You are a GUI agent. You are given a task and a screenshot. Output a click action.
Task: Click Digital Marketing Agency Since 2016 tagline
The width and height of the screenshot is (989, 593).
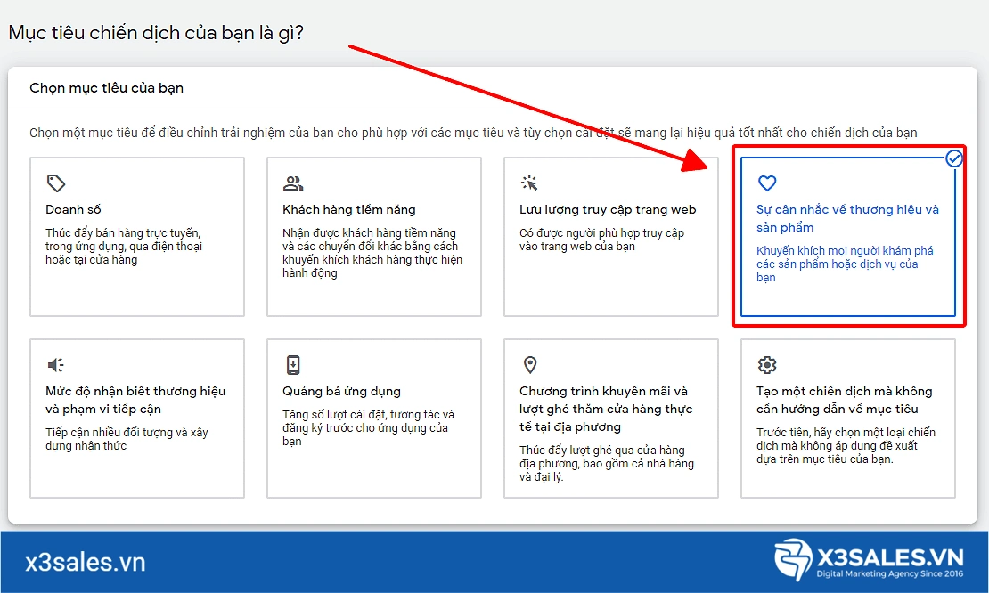click(x=889, y=573)
